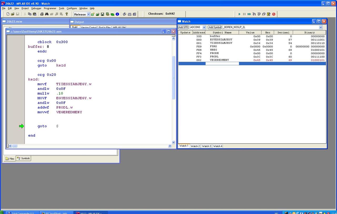The image size is (337, 214).
Task: Start Animate with the double-arrow icon
Action: [249, 14]
